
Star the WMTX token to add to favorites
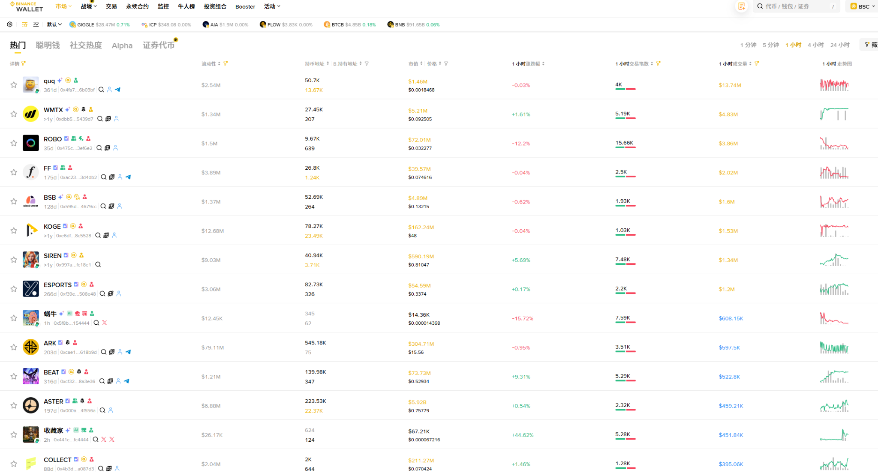(x=13, y=114)
